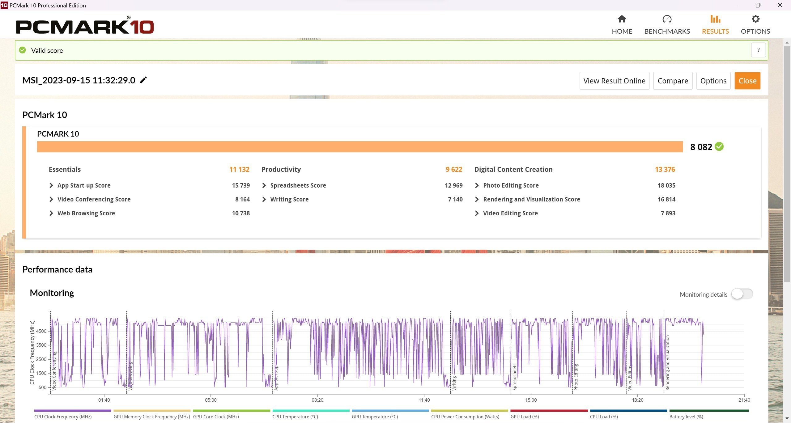
Task: Click the OPTIONS settings icon
Action: [755, 19]
